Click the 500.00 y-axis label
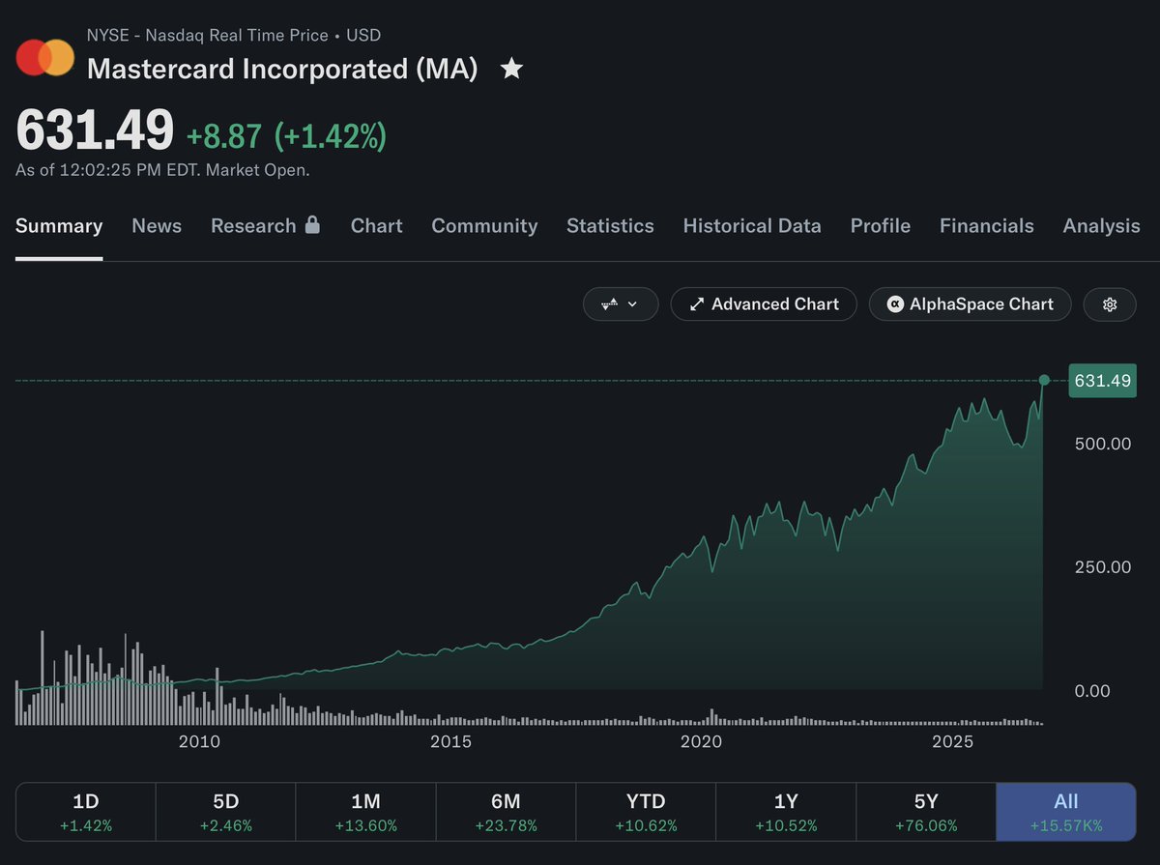Image resolution: width=1160 pixels, height=865 pixels. pos(1103,444)
